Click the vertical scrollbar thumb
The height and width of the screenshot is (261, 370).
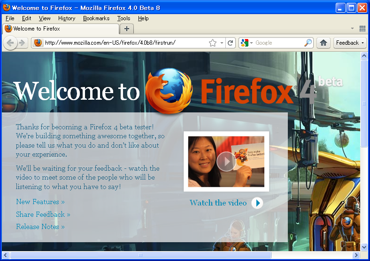coord(364,103)
